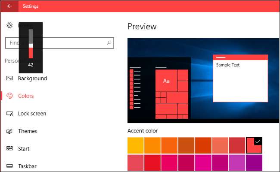Pick the dark red seventh swatch in top row

(x=237, y=145)
